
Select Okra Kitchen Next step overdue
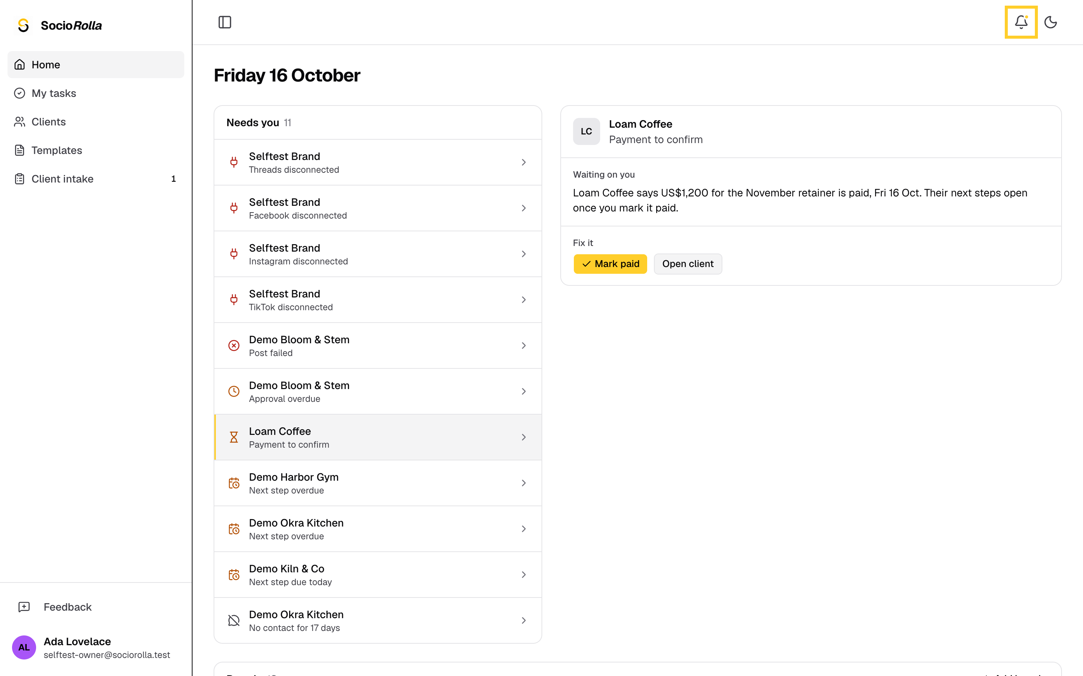[x=378, y=529]
